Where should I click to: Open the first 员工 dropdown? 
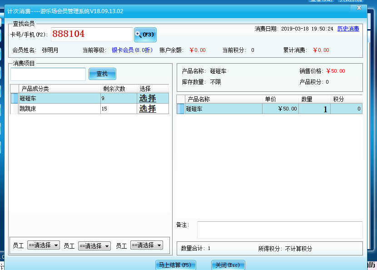[44, 245]
